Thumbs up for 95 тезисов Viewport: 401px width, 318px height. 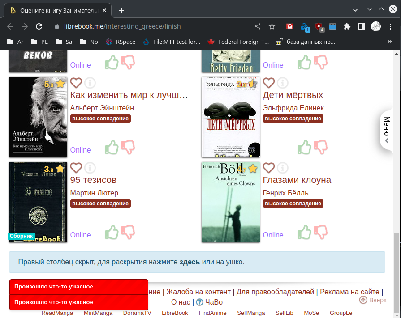pyautogui.click(x=112, y=232)
